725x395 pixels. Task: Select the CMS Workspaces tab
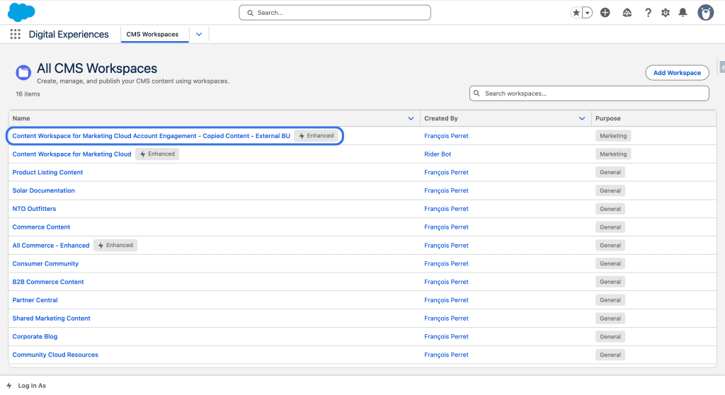coord(152,34)
